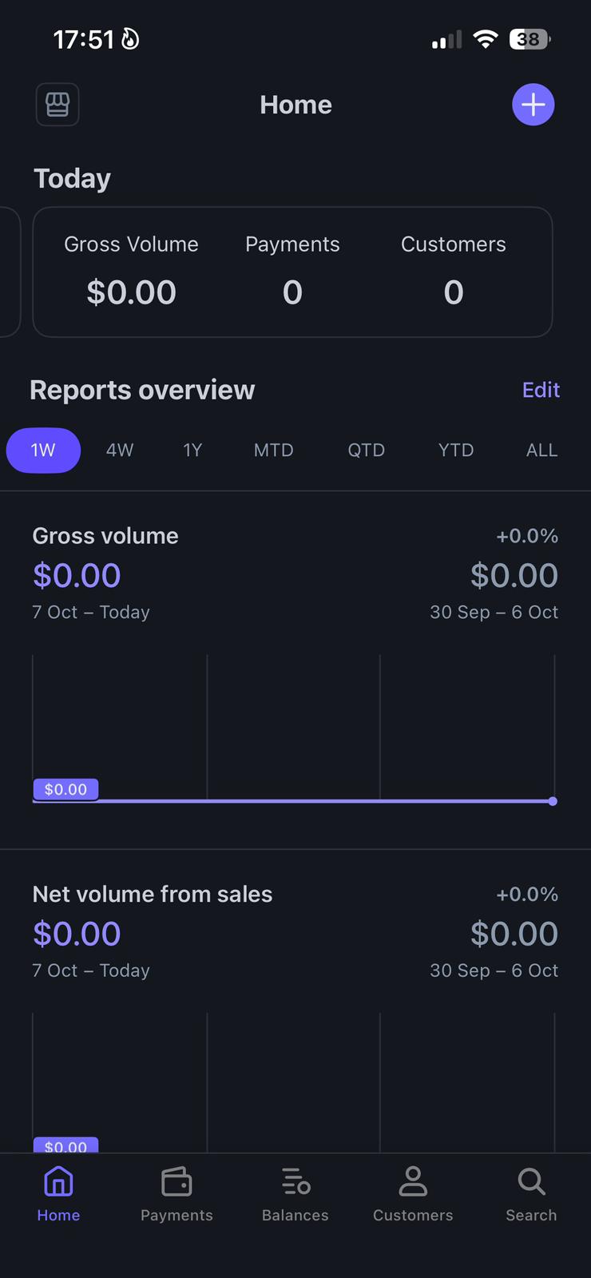Tap the storefront account icon

(x=58, y=105)
